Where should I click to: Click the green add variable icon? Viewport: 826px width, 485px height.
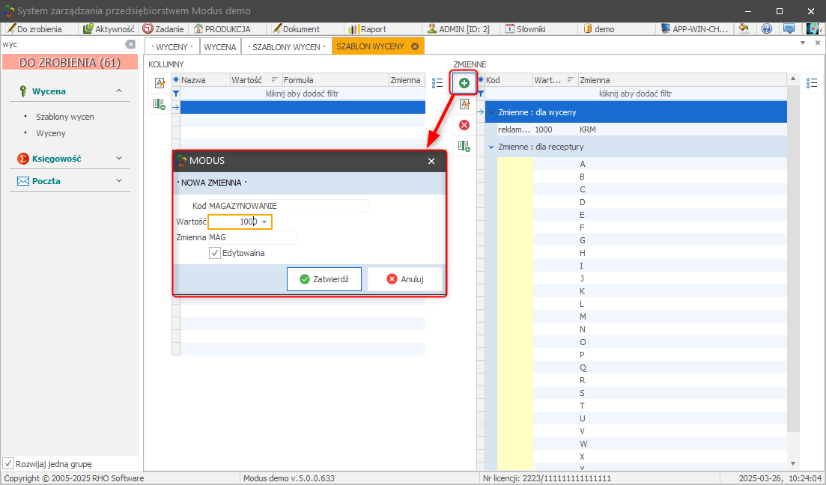[464, 82]
